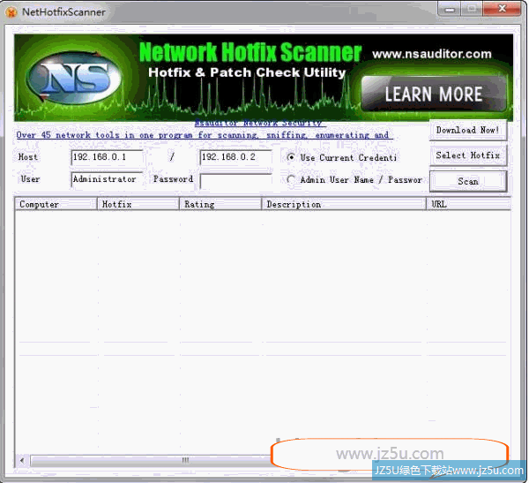Focus the User field containing Administrator
Viewport: 529px width, 483px height.
(107, 179)
